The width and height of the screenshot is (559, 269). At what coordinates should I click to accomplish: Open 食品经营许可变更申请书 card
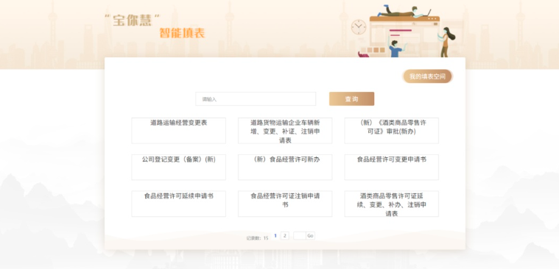click(x=391, y=168)
